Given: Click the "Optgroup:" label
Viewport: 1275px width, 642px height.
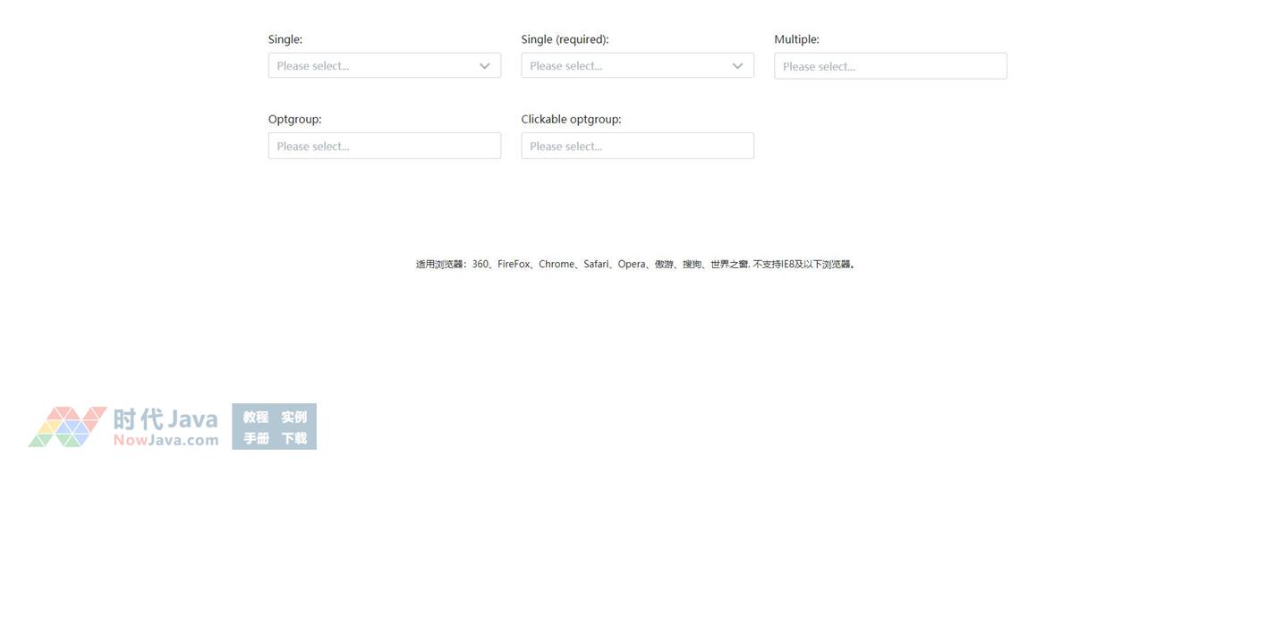Looking at the screenshot, I should pos(294,119).
